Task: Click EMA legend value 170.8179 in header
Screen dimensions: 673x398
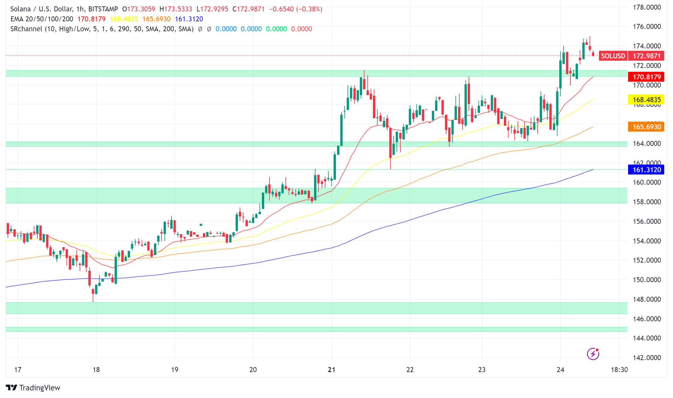Action: tap(92, 19)
